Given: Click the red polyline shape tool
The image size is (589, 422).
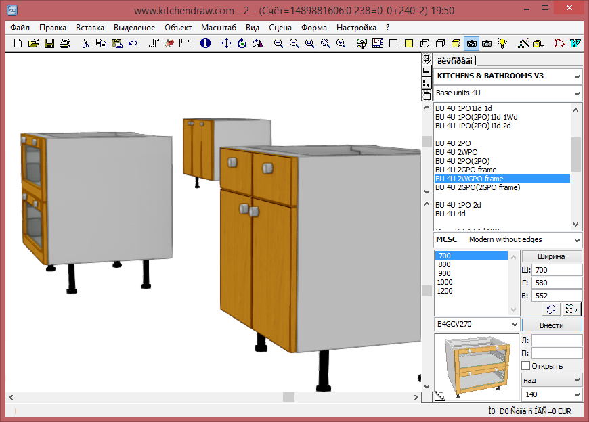Looking at the screenshot, I should [559, 43].
